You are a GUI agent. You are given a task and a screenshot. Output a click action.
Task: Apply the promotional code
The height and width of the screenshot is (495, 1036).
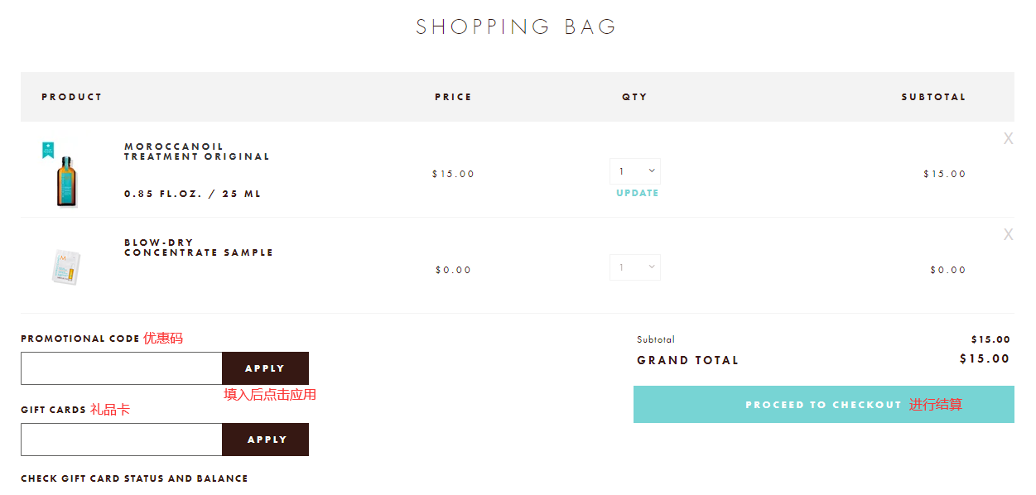click(265, 368)
